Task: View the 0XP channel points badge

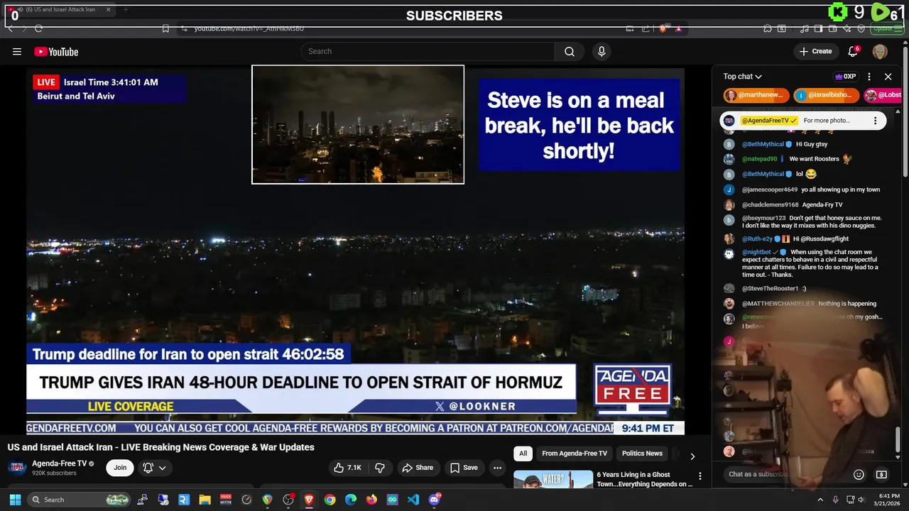Action: pyautogui.click(x=845, y=77)
